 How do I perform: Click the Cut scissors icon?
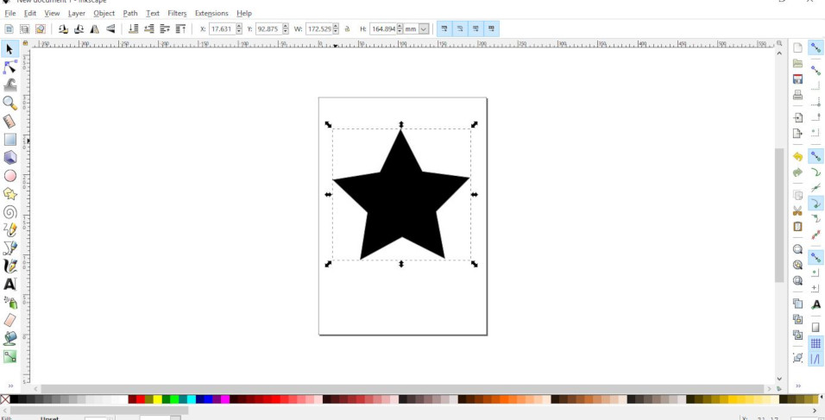click(797, 210)
